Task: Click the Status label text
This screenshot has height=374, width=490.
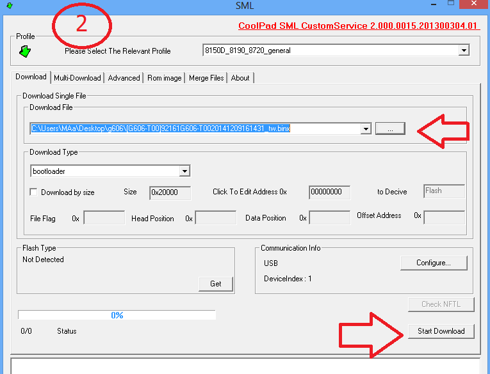Action: [67, 331]
